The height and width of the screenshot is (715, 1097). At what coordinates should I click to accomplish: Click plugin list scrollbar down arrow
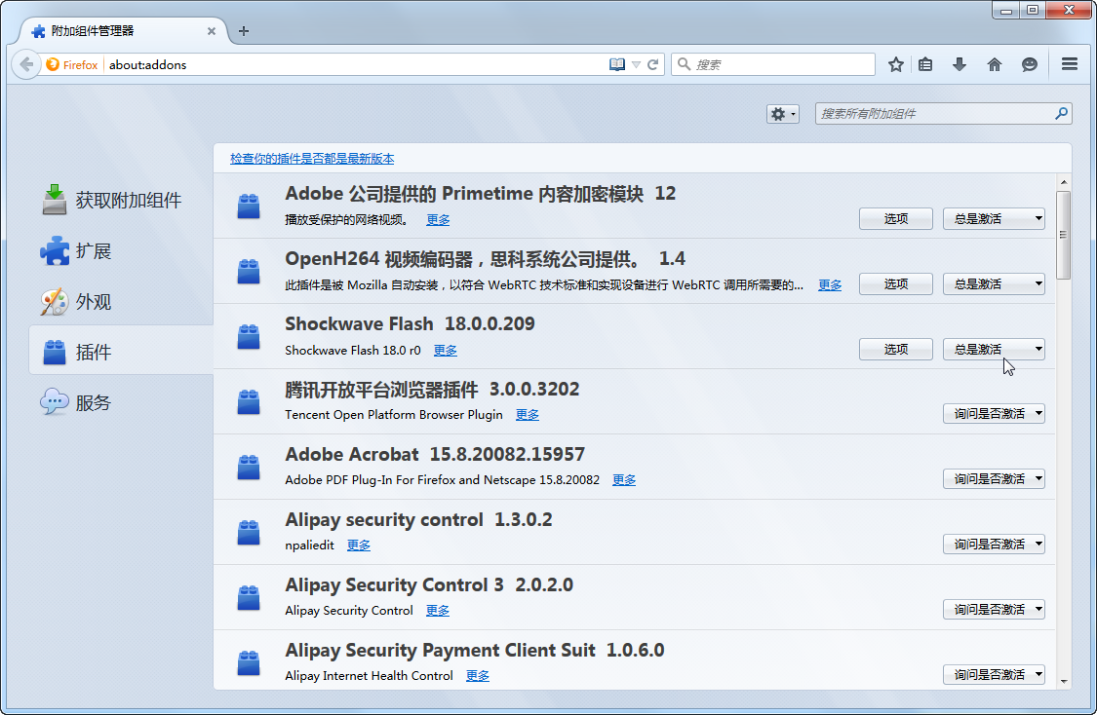pos(1064,682)
